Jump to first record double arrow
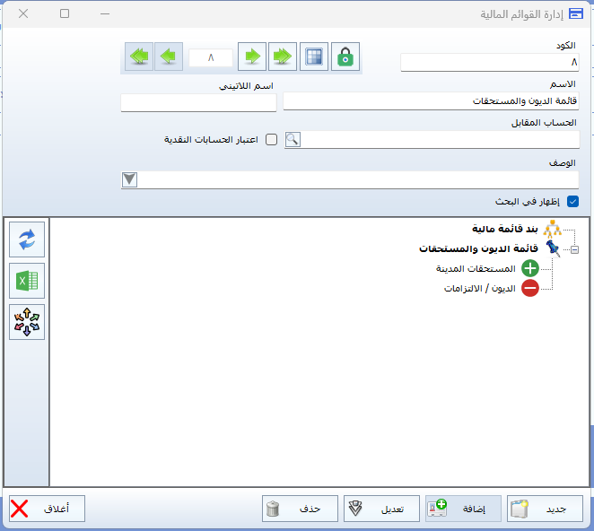 [x=138, y=57]
